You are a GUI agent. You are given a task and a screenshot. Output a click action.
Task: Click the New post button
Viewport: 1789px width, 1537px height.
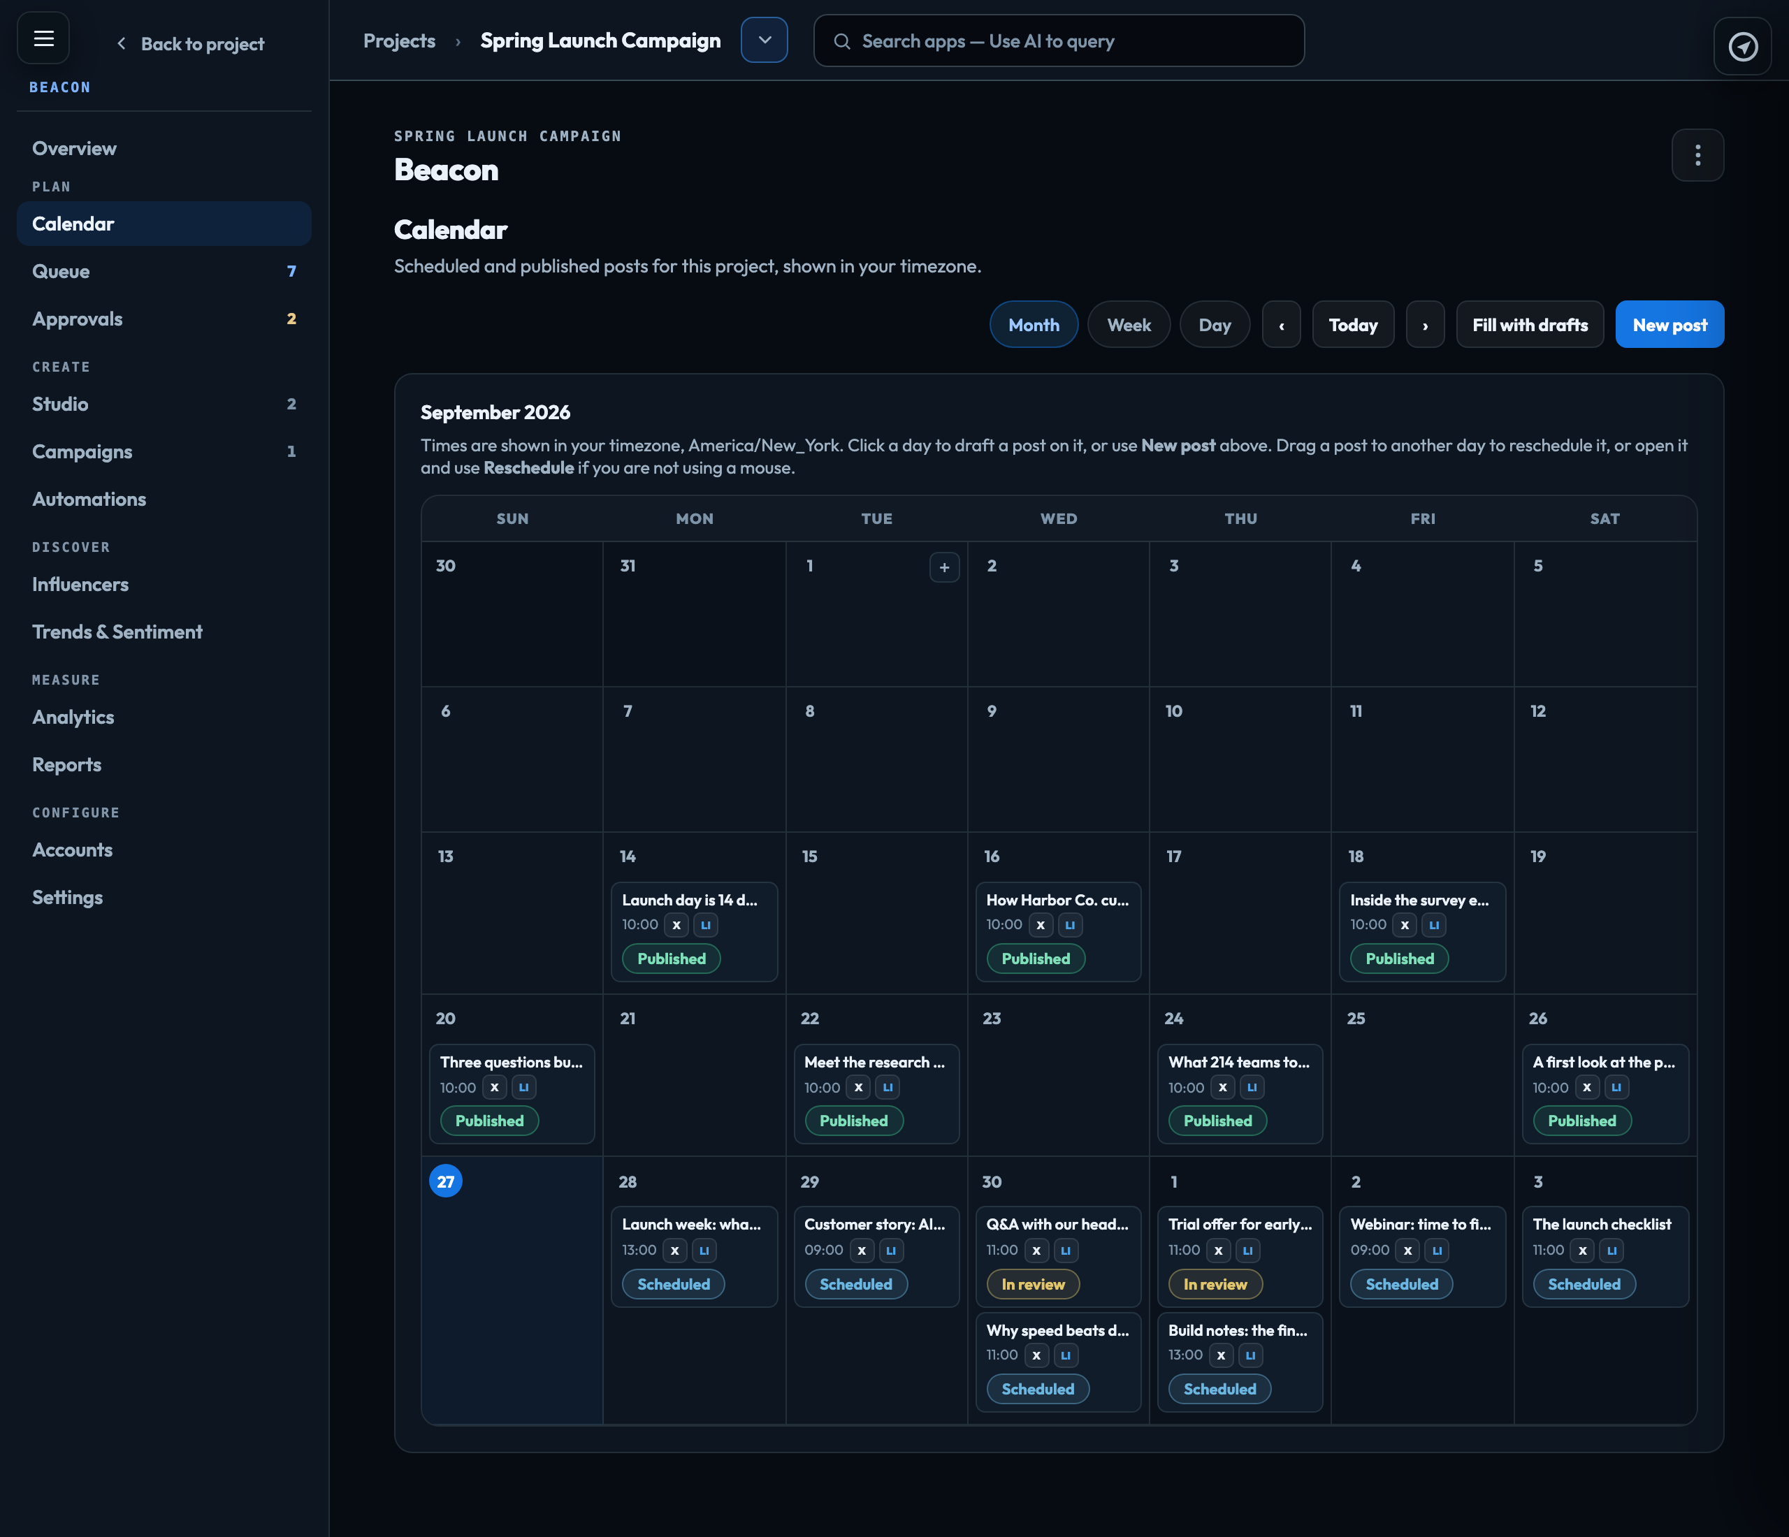pos(1669,324)
